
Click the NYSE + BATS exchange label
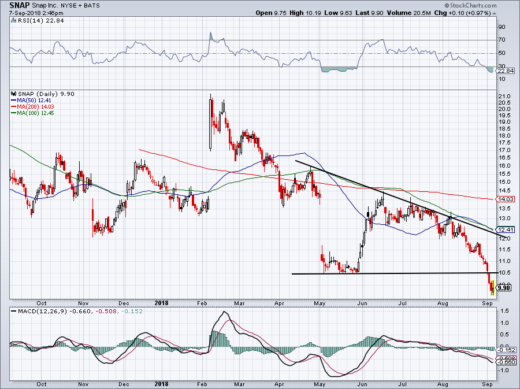80,6
